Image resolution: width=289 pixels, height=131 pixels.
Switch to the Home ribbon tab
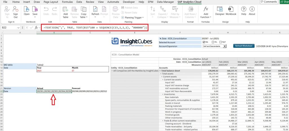pos(16,2)
